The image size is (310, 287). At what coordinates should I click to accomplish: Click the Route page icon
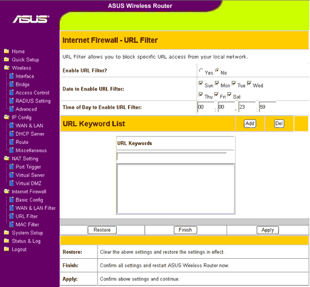(x=12, y=142)
